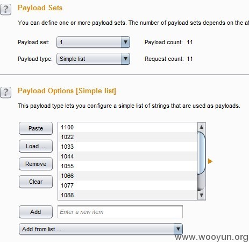
Task: Click the Remove button
Action: (x=35, y=164)
